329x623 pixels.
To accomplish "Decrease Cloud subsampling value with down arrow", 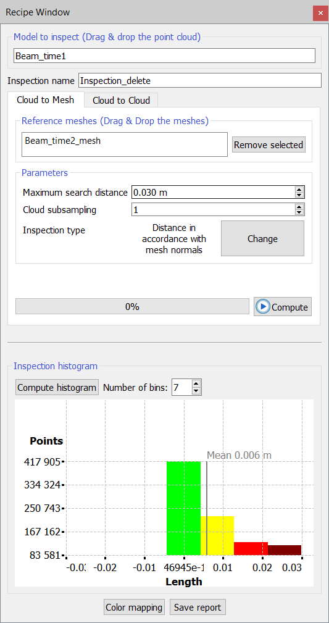I will (299, 212).
